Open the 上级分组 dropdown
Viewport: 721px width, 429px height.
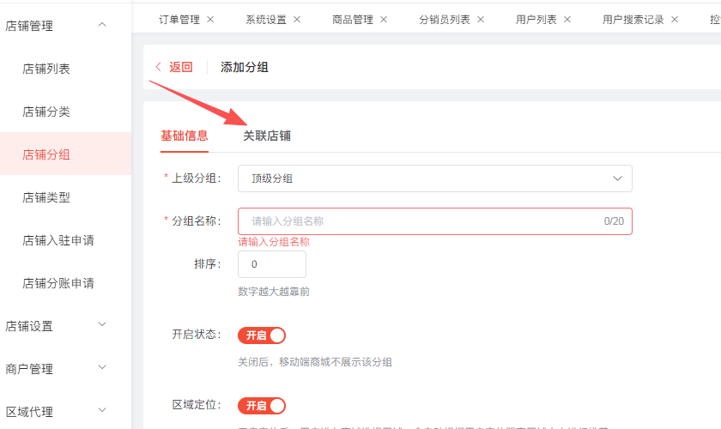tap(434, 178)
